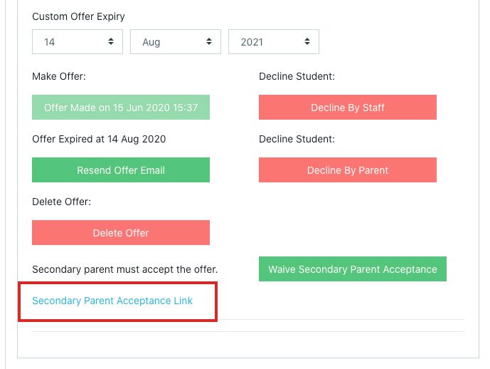Waive Secondary Parent Acceptance
Screen dimensions: 490x369
click(x=353, y=269)
